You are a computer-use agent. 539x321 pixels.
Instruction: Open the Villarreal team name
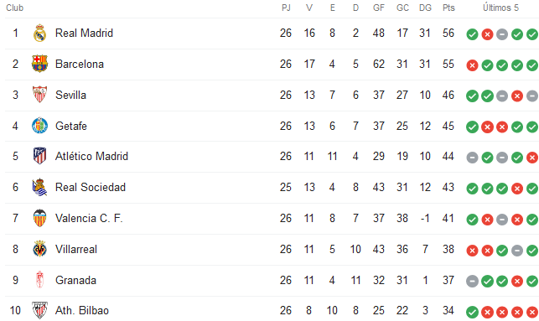click(76, 249)
